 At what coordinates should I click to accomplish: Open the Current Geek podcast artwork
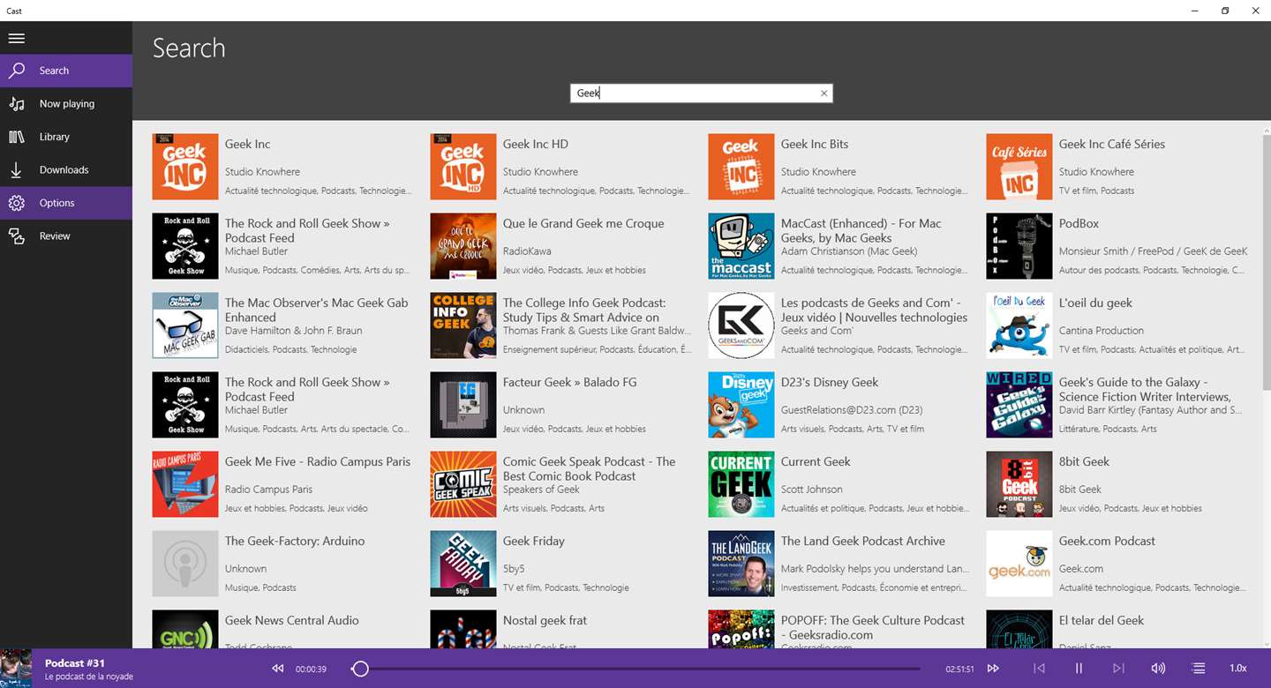[x=741, y=484]
